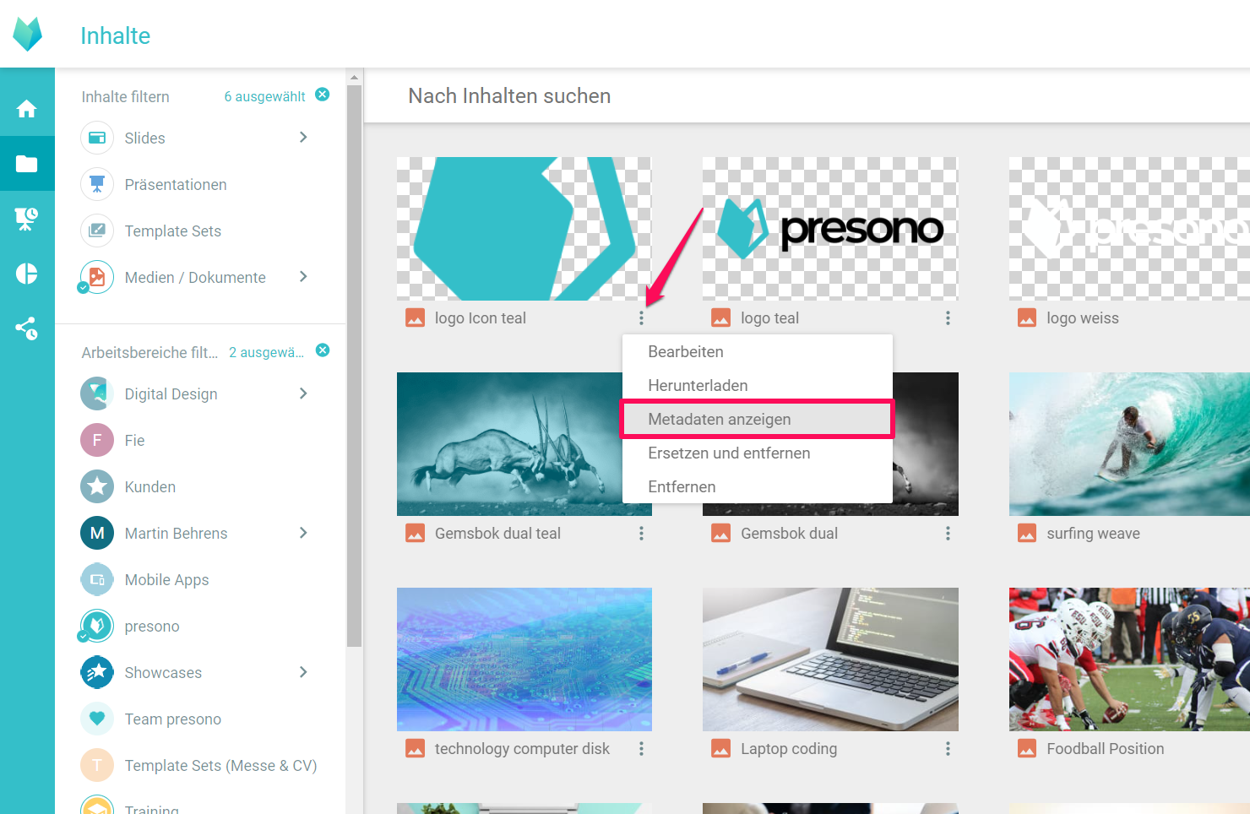
Task: Click the filter panel scroll-up arrow
Action: point(354,77)
